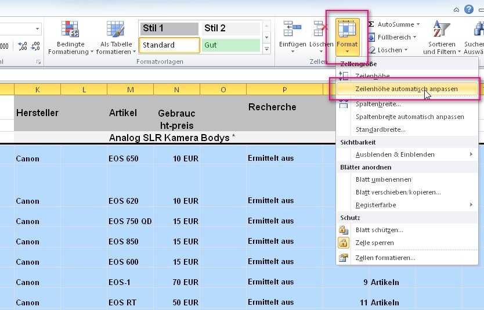Open number format dialog launcher
The width and height of the screenshot is (484, 310).
coord(38,62)
